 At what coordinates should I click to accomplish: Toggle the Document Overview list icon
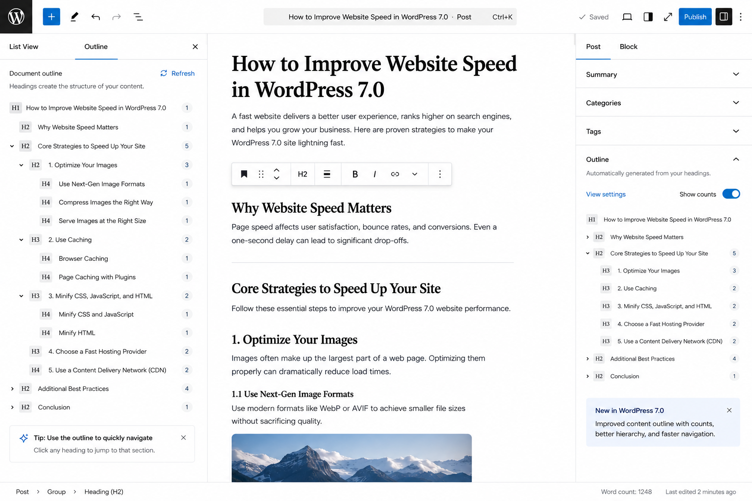pyautogui.click(x=138, y=17)
